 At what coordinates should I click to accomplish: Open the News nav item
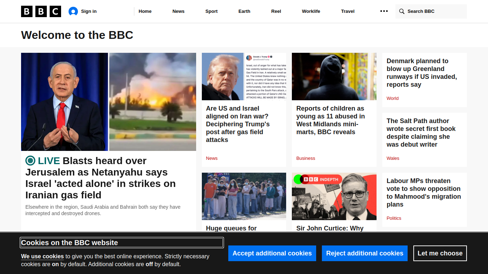point(179,11)
